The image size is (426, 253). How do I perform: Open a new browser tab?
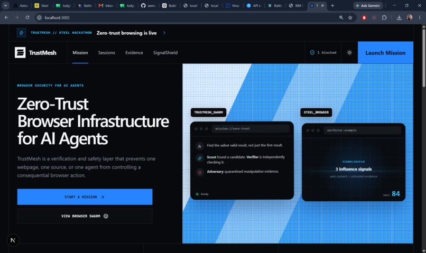[332, 5]
